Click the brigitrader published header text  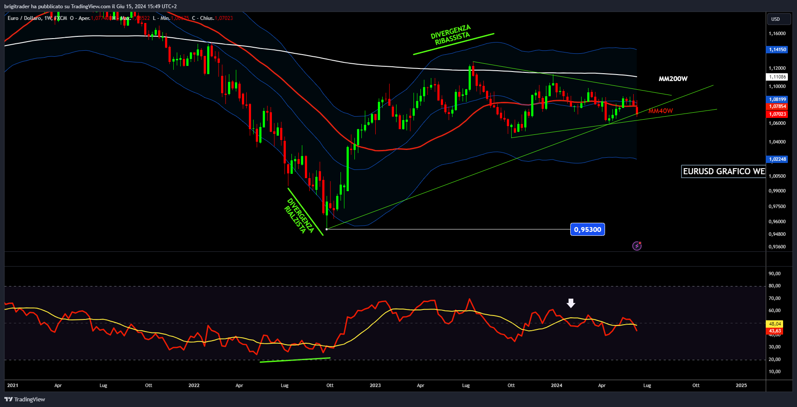(90, 7)
